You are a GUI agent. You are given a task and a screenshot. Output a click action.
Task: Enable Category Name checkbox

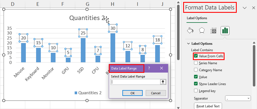(196, 70)
